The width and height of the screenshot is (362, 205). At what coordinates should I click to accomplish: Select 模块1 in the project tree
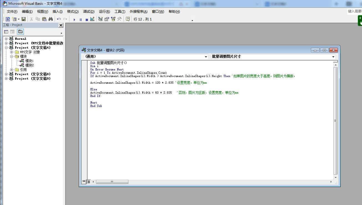29,61
